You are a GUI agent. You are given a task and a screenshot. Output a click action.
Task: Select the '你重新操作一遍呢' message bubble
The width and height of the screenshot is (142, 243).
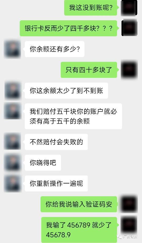click(x=56, y=183)
